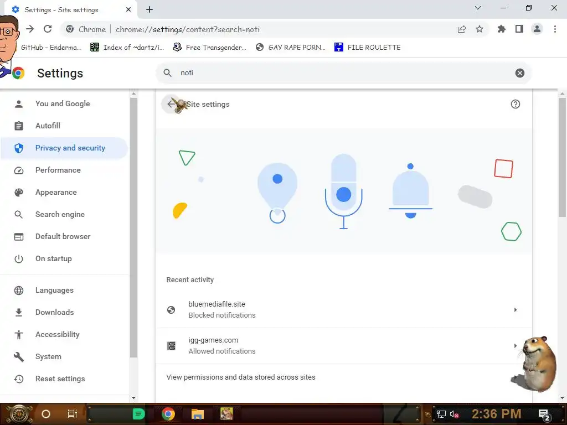Switch to Chrome from taskbar
The image size is (567, 425).
point(168,414)
